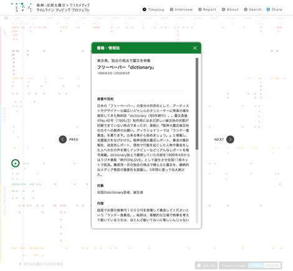Click the colorful dotted project logo
This screenshot has width=293, height=271.
pyautogui.click(x=21, y=7)
